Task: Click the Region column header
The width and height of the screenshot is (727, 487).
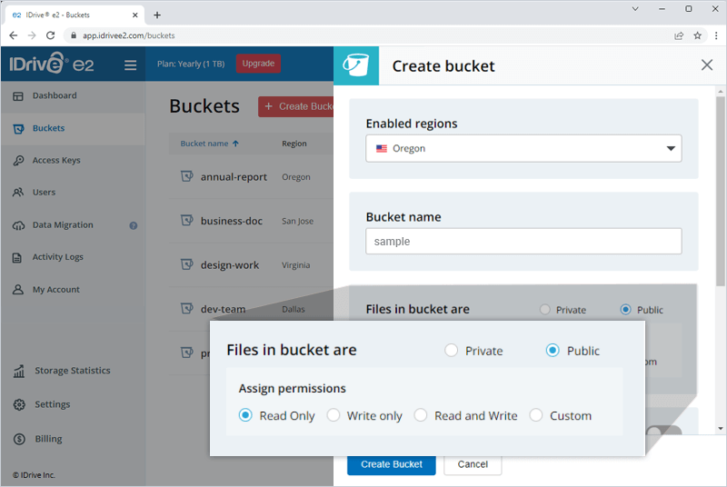Action: (x=294, y=144)
